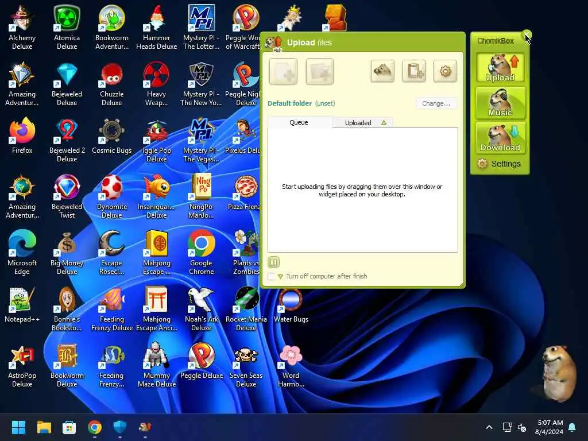
Task: Click the notification bell icon
Action: pyautogui.click(x=572, y=427)
